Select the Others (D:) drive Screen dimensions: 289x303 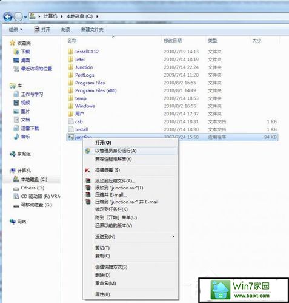(x=28, y=188)
